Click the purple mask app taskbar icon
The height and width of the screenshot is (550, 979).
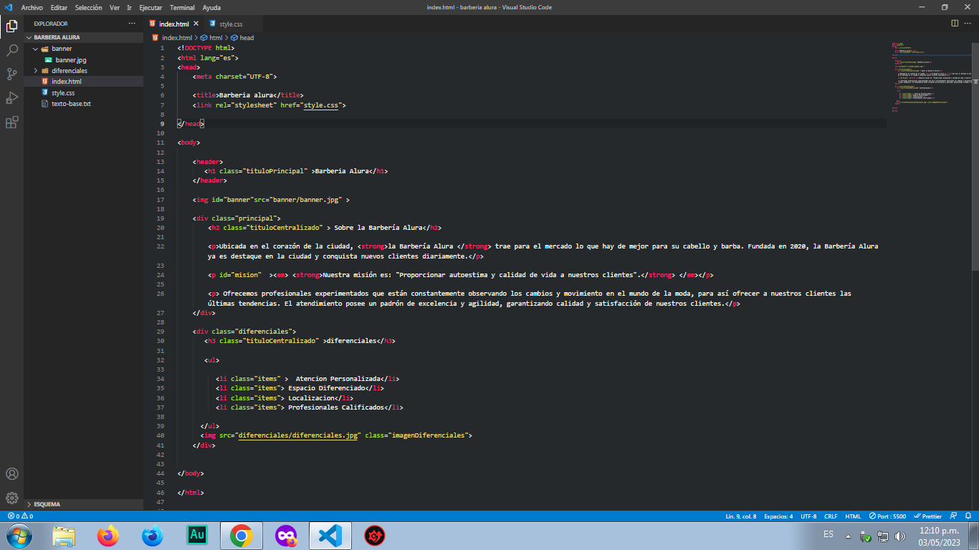pyautogui.click(x=286, y=536)
